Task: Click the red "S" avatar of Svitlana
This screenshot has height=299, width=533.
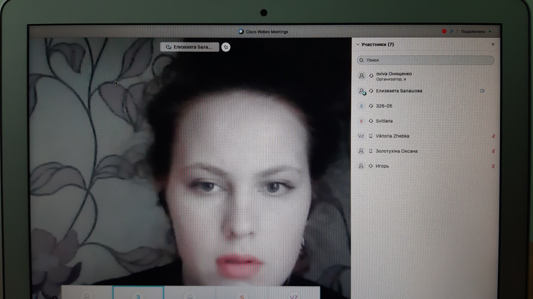Action: pos(361,121)
